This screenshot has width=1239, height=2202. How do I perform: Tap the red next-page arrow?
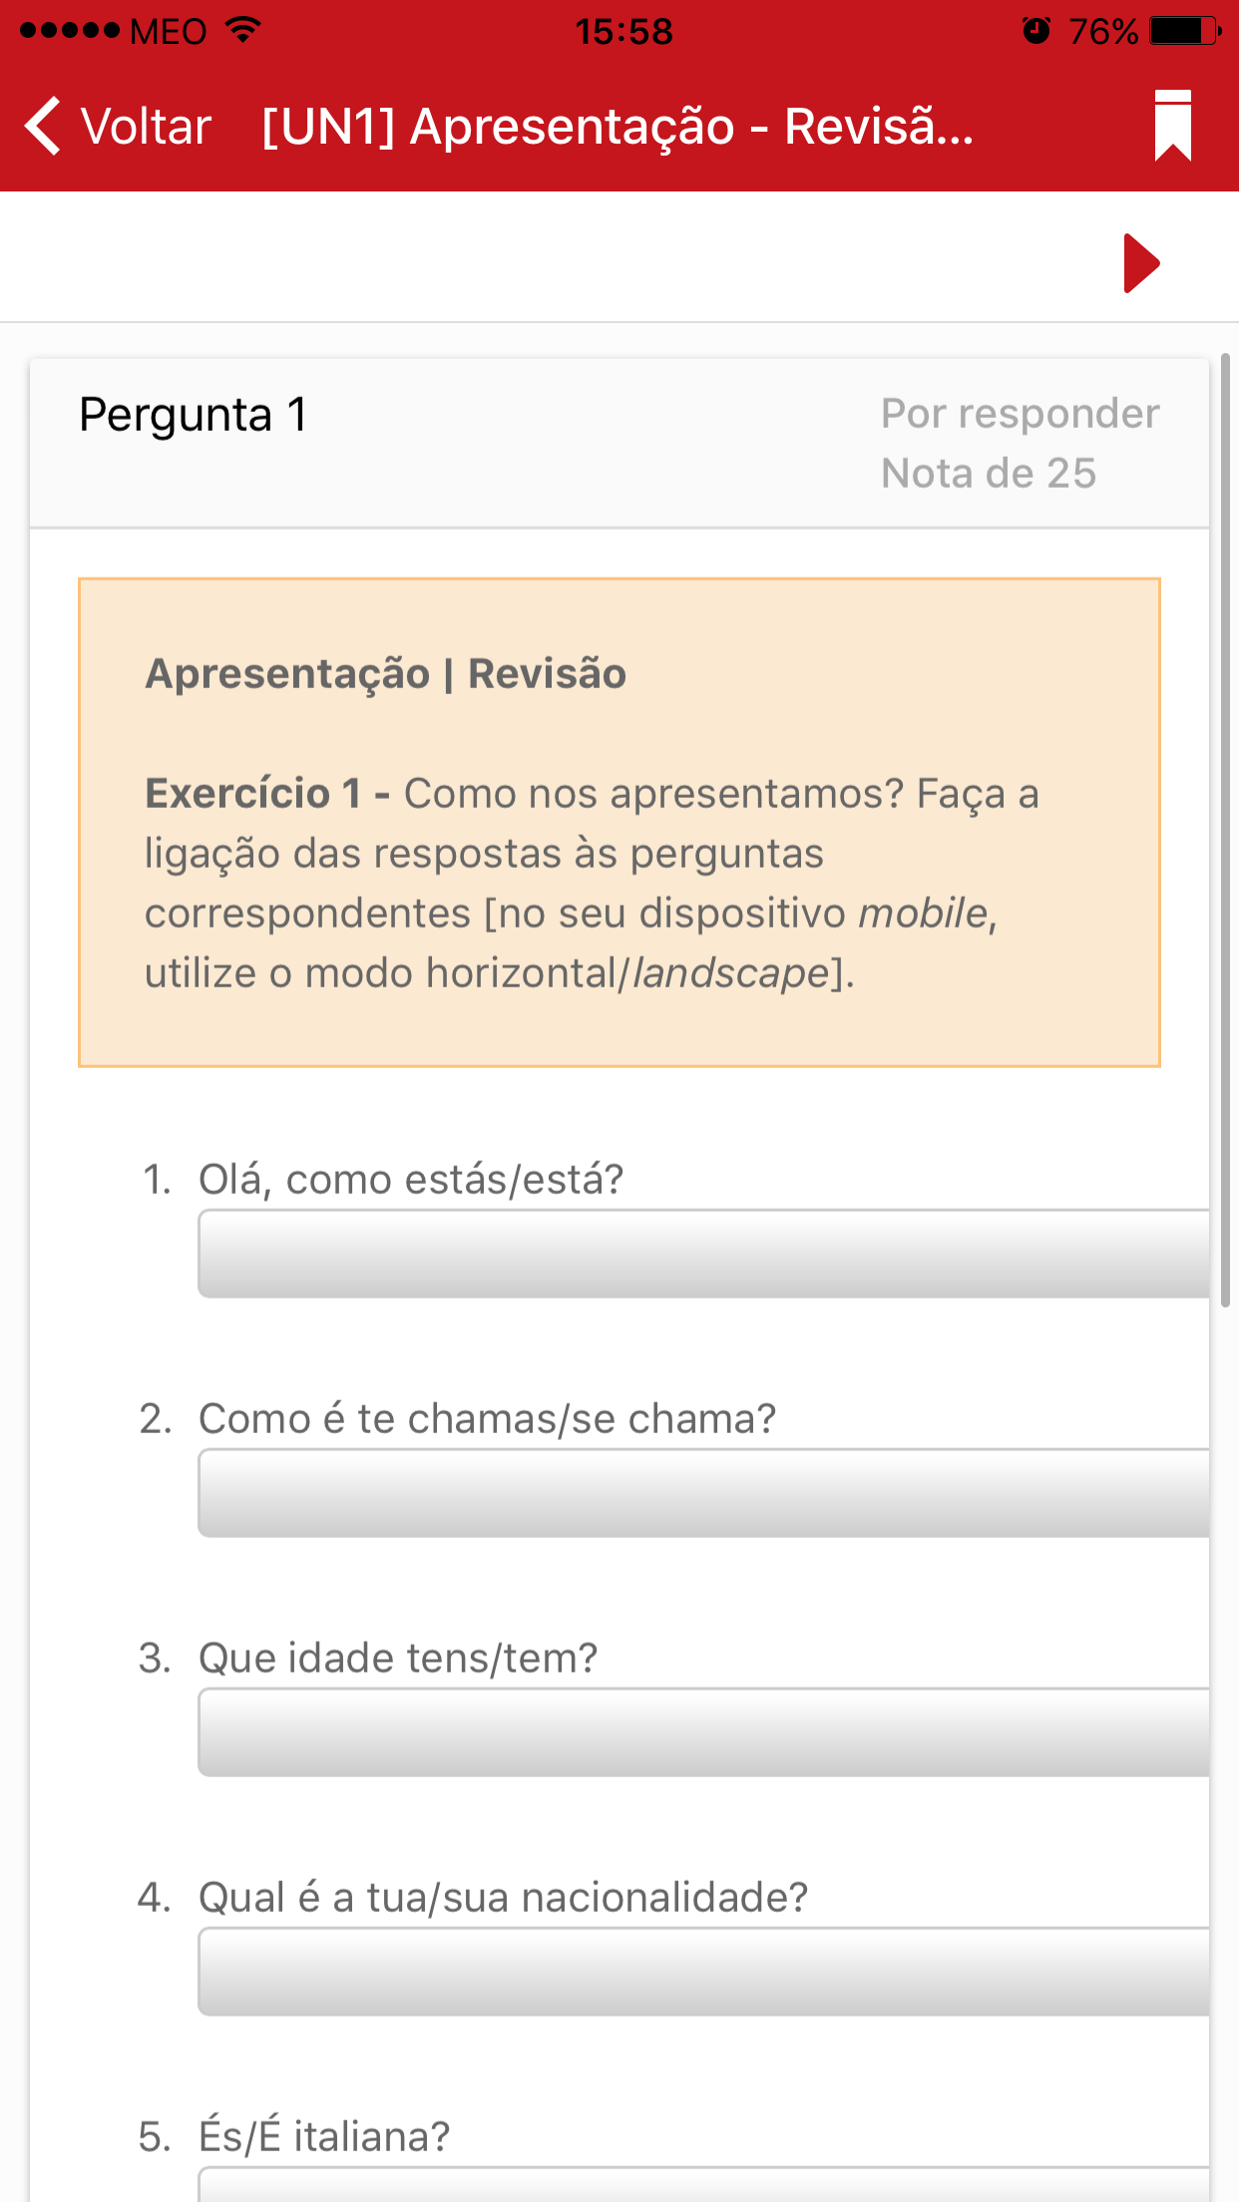pyautogui.click(x=1141, y=264)
